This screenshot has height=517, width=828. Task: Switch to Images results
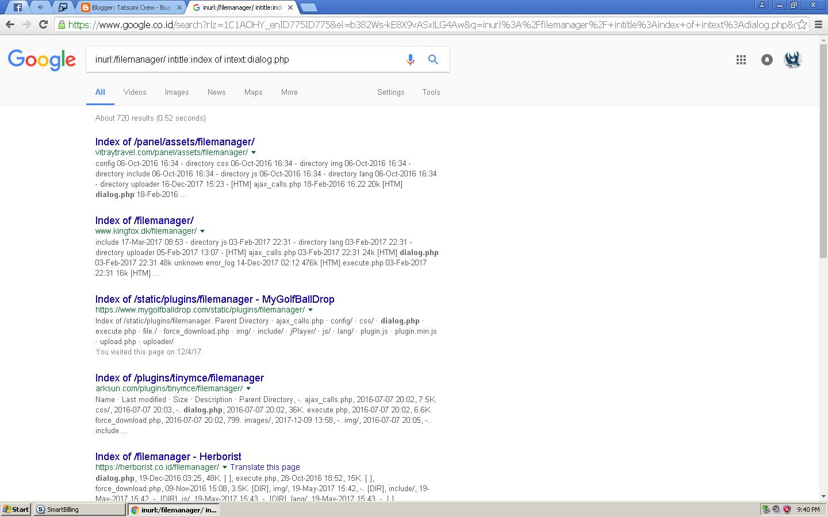pos(177,92)
